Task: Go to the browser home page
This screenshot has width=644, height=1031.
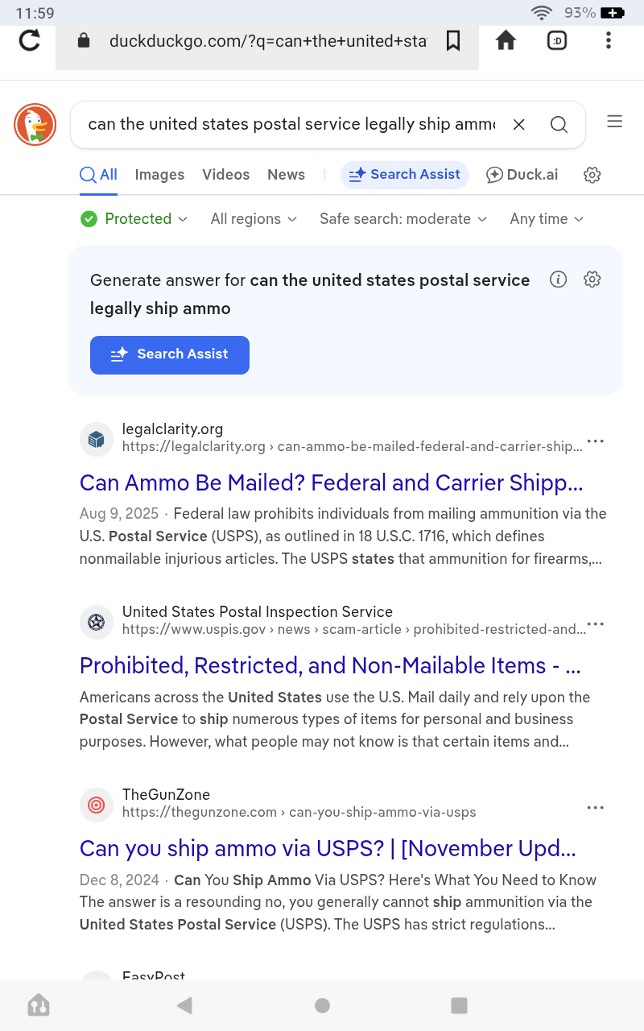Action: coord(506,40)
